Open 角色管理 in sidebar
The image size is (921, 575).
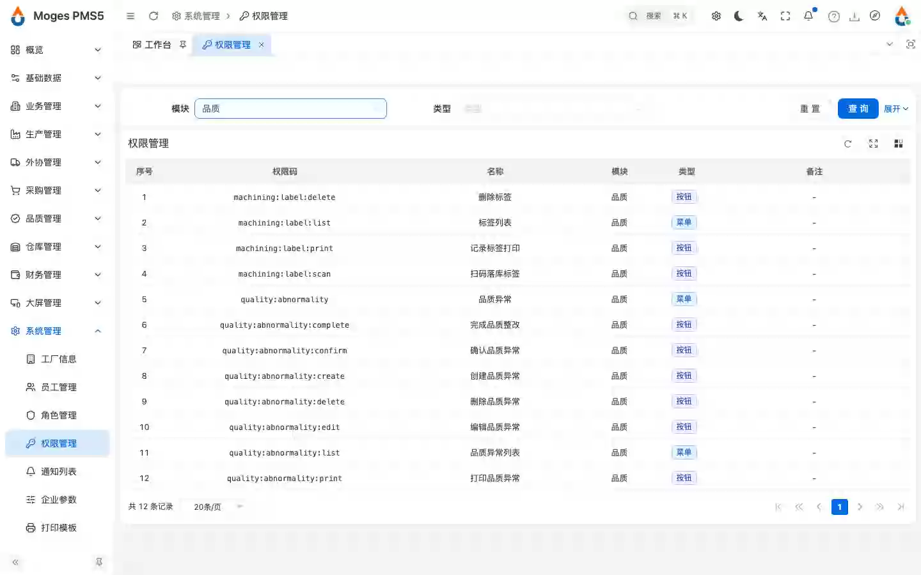click(58, 415)
